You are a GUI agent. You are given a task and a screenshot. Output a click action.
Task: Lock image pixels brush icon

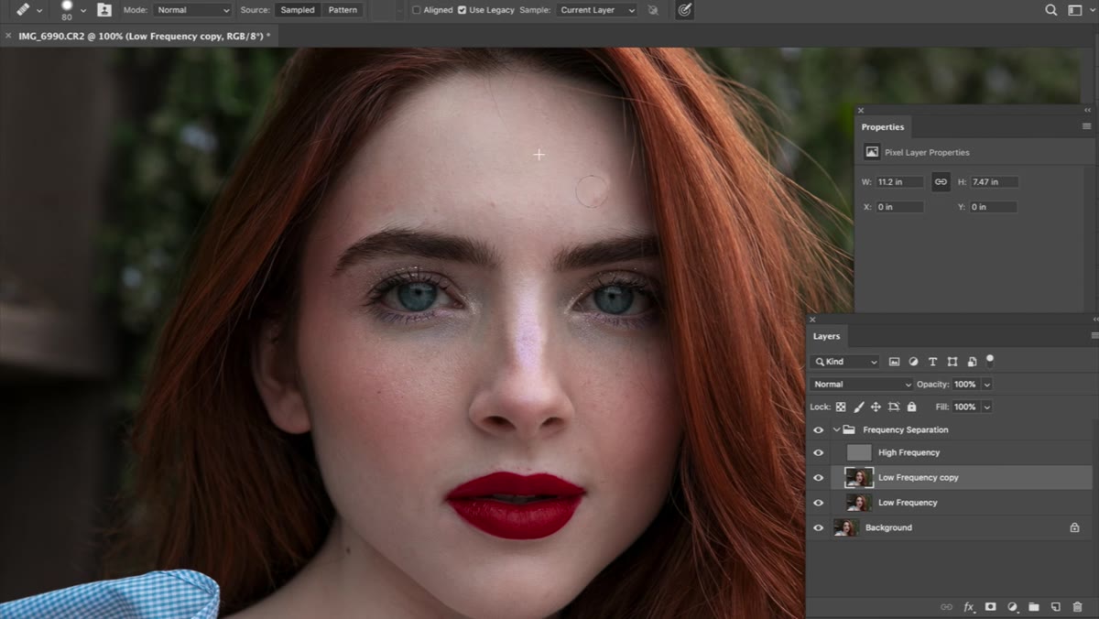pyautogui.click(x=858, y=407)
